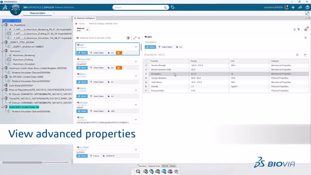Open the External Catalog- Synthetic View breadcrumb
The width and height of the screenshot is (311, 175).
103,24
